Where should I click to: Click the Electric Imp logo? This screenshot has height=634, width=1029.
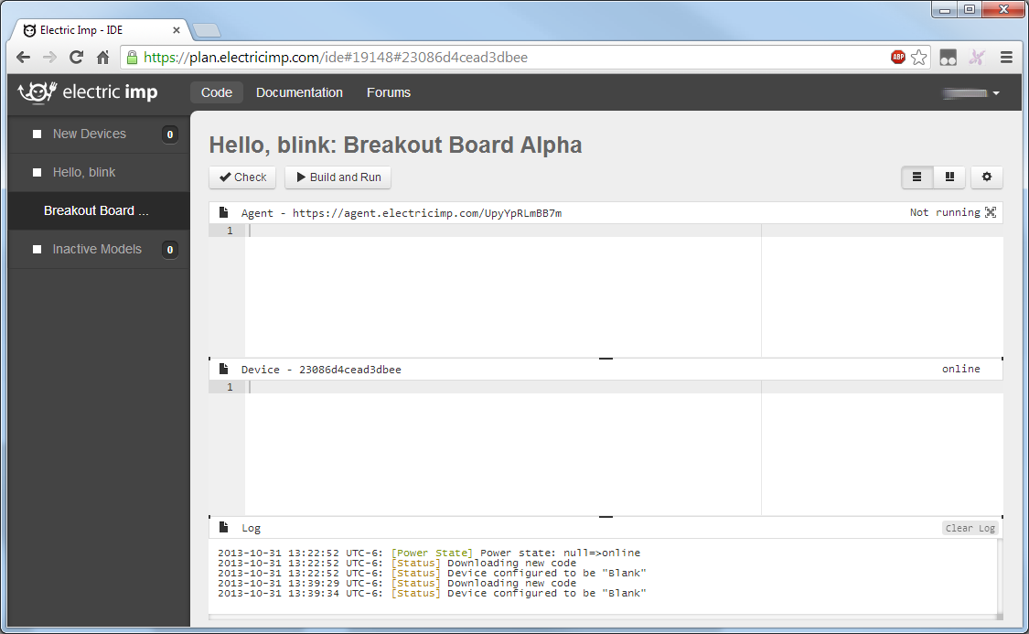pos(88,91)
